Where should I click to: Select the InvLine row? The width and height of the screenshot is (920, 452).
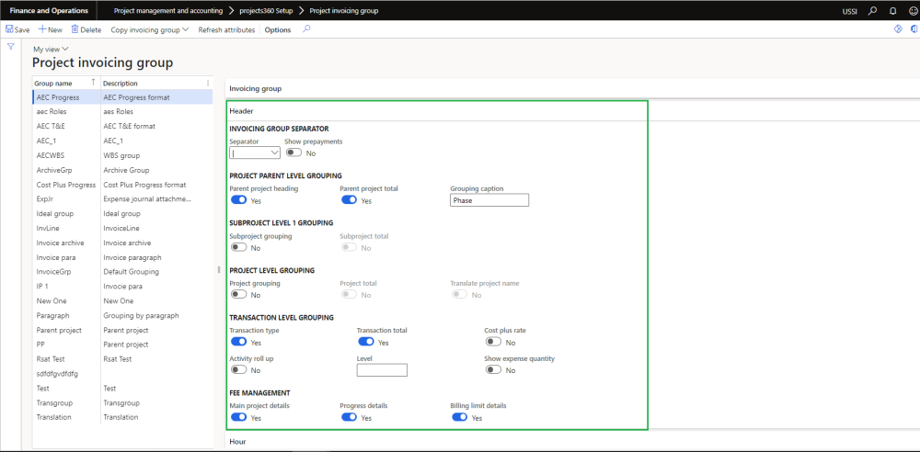point(122,228)
